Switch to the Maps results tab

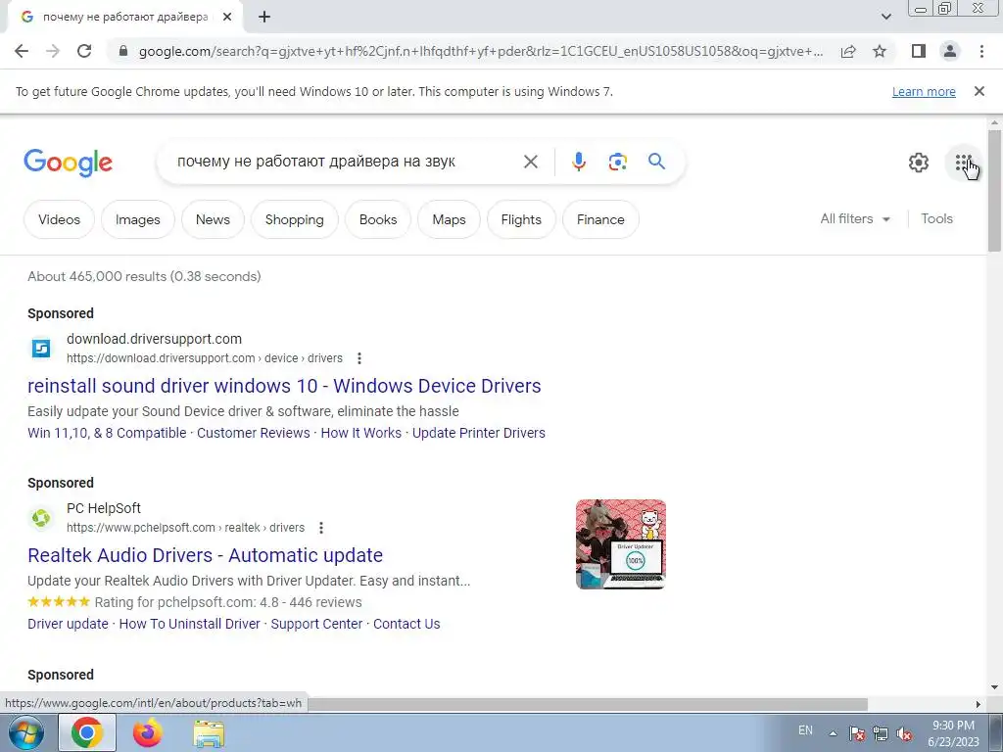(449, 219)
